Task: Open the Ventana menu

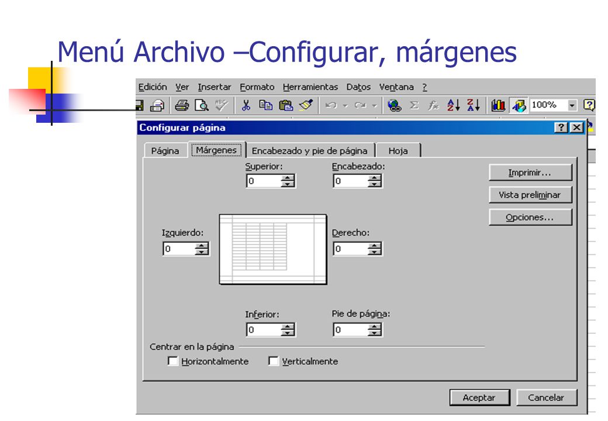Action: (x=396, y=87)
